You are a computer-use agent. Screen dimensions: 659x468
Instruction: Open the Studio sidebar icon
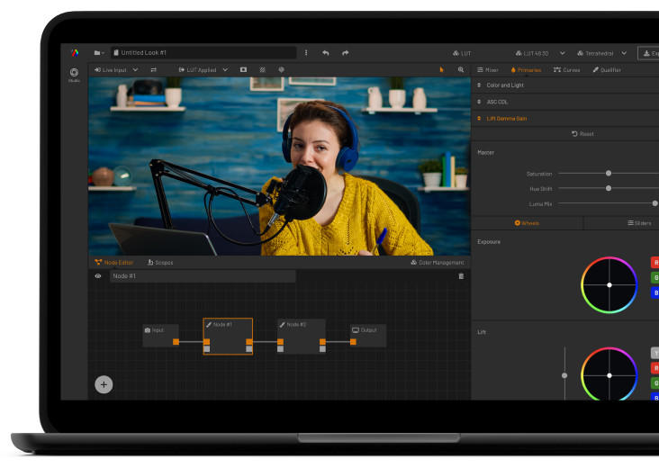[x=74, y=75]
